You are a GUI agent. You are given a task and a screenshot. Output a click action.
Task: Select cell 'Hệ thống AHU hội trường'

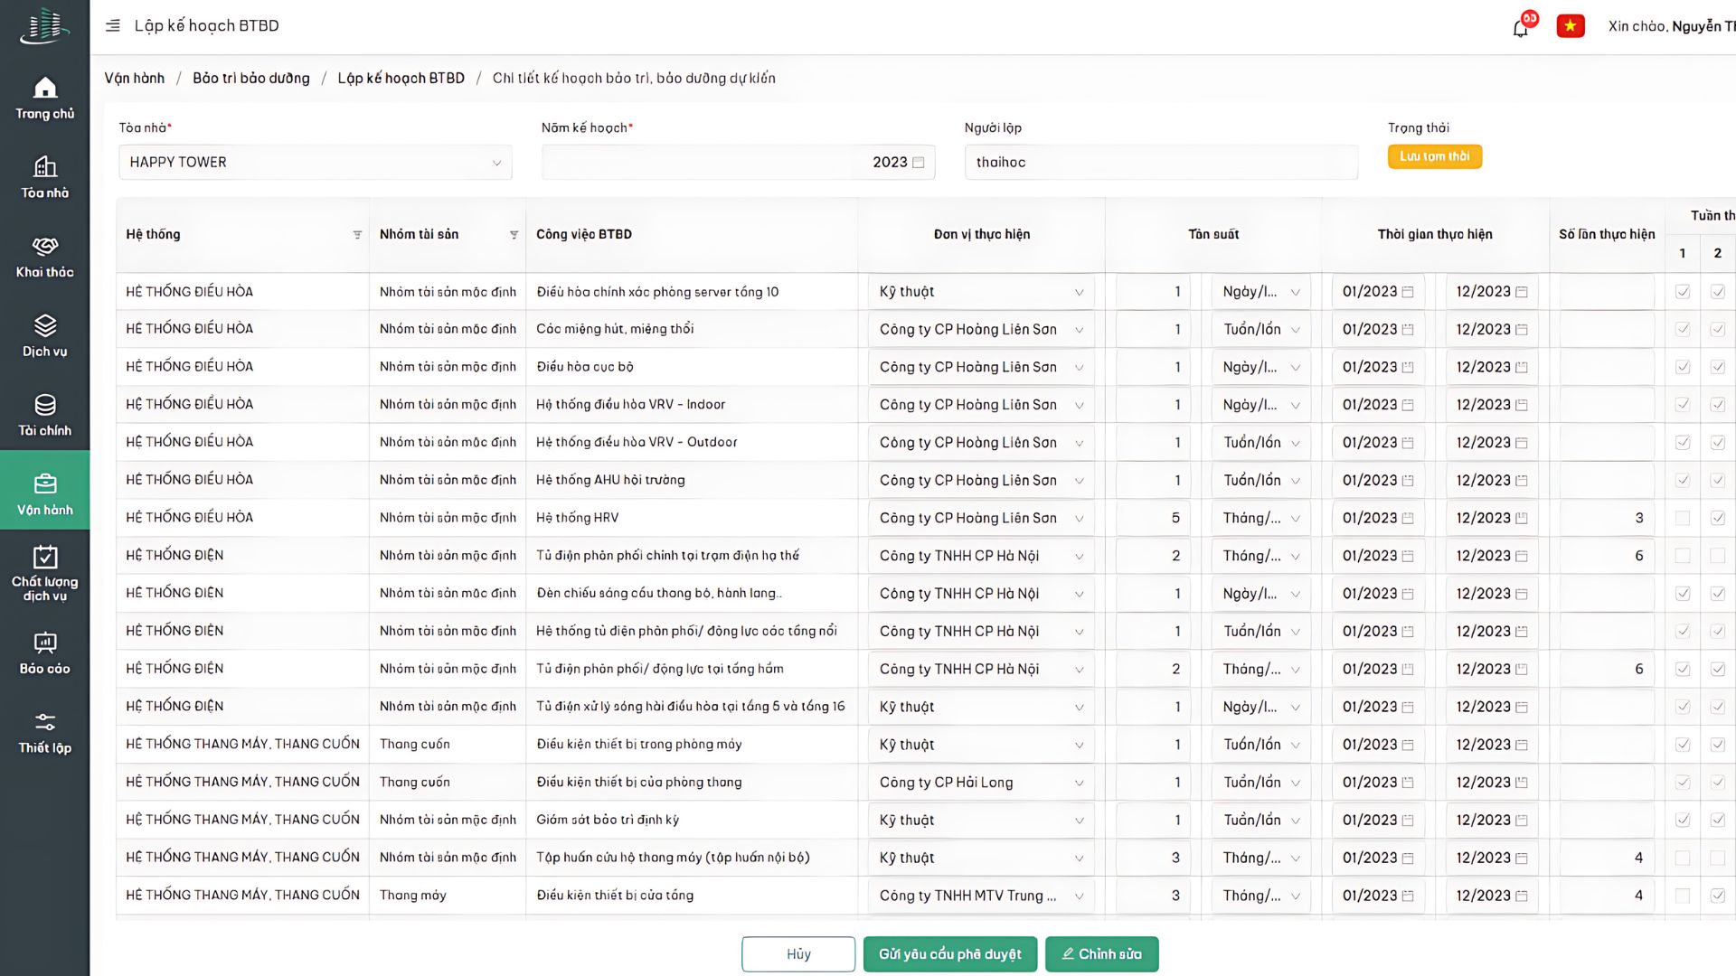pyautogui.click(x=691, y=481)
